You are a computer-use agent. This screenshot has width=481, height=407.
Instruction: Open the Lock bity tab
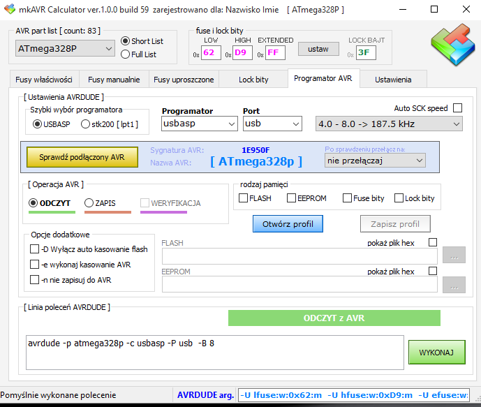point(253,80)
